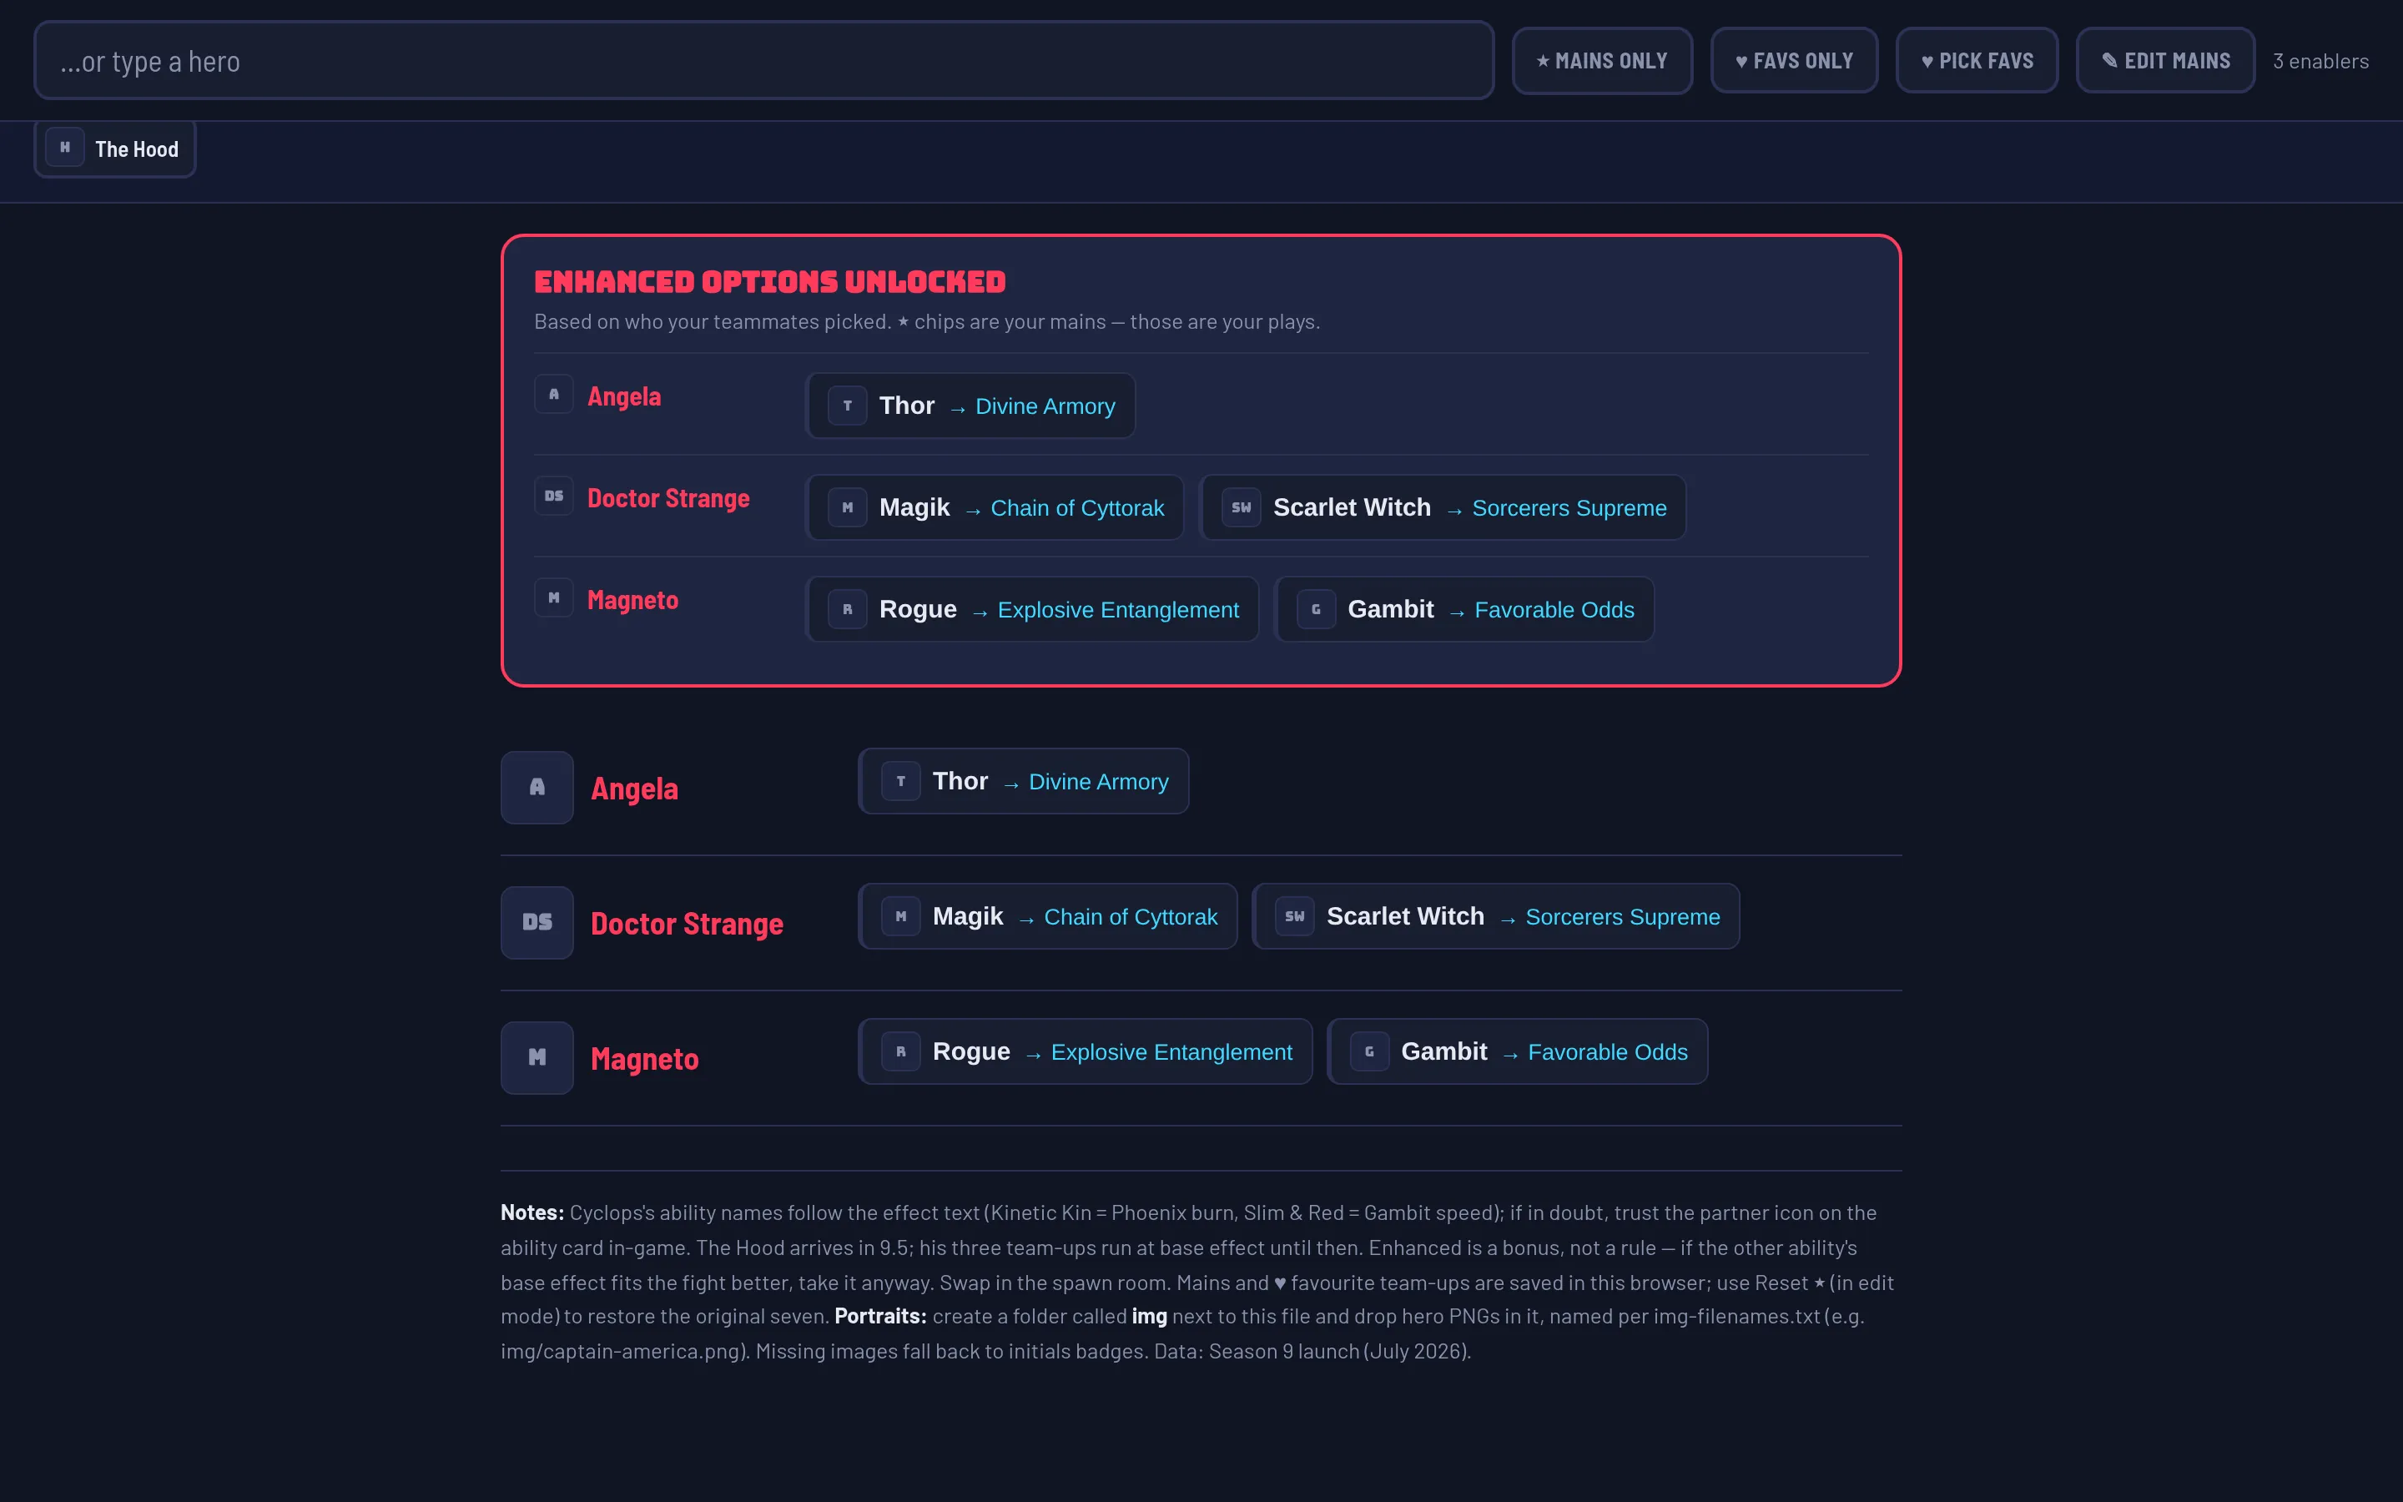This screenshot has height=1502, width=2403.
Task: Click the large Angela hero name
Action: (x=634, y=789)
